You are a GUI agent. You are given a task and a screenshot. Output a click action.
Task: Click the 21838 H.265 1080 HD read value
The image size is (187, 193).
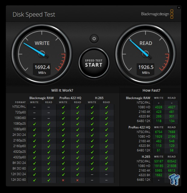click(x=172, y=166)
